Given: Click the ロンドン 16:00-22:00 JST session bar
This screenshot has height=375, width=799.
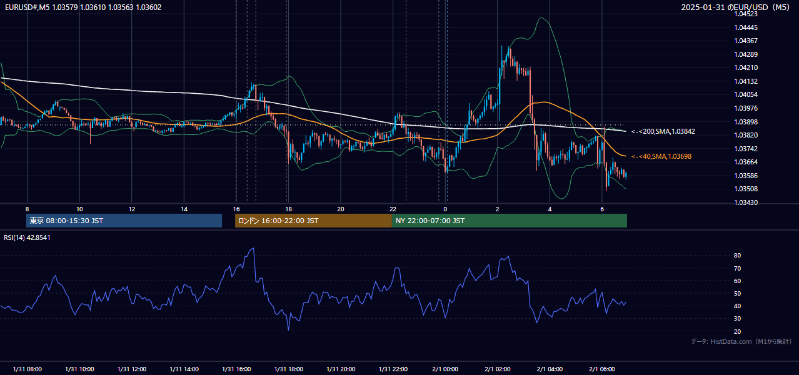Looking at the screenshot, I should [313, 221].
